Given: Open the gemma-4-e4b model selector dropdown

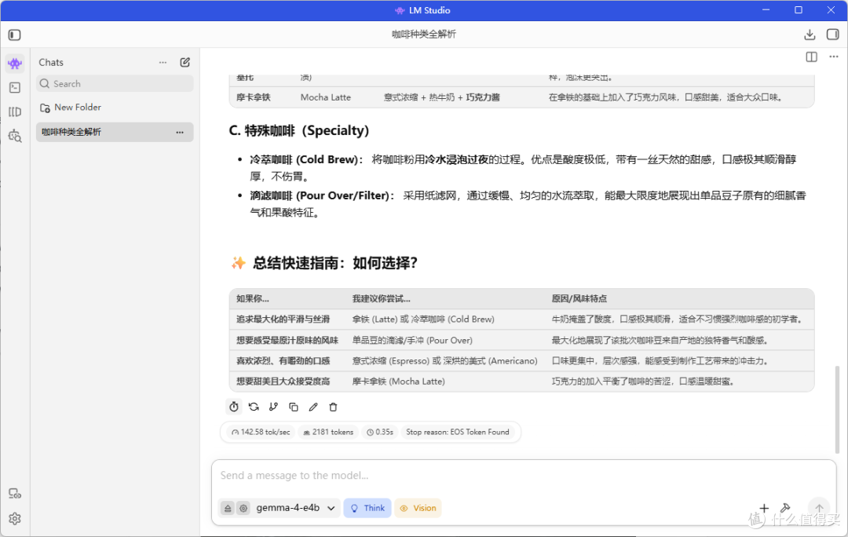Looking at the screenshot, I should click(x=295, y=508).
